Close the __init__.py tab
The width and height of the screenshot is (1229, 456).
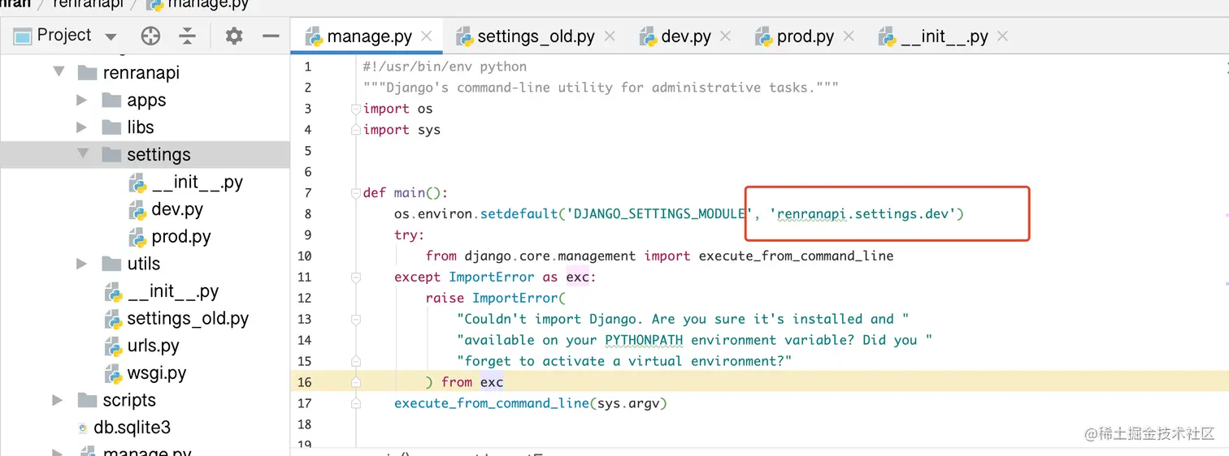point(1002,37)
